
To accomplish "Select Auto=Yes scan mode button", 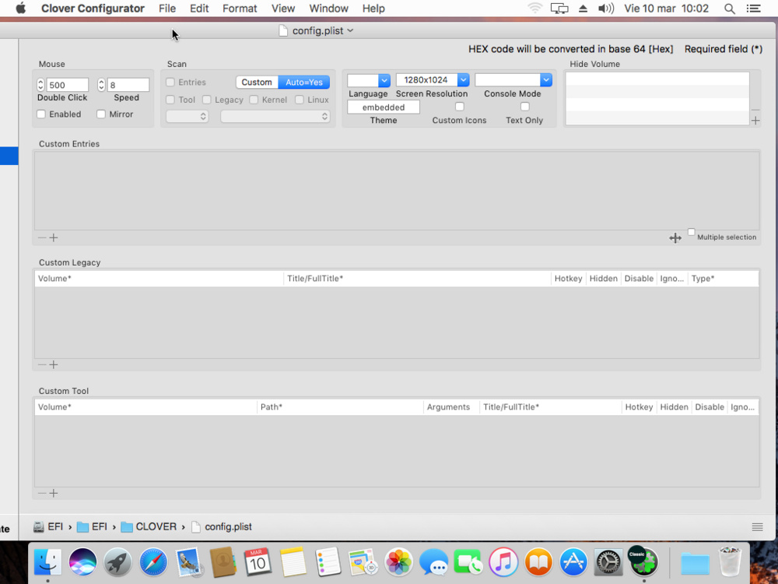I will coord(304,83).
